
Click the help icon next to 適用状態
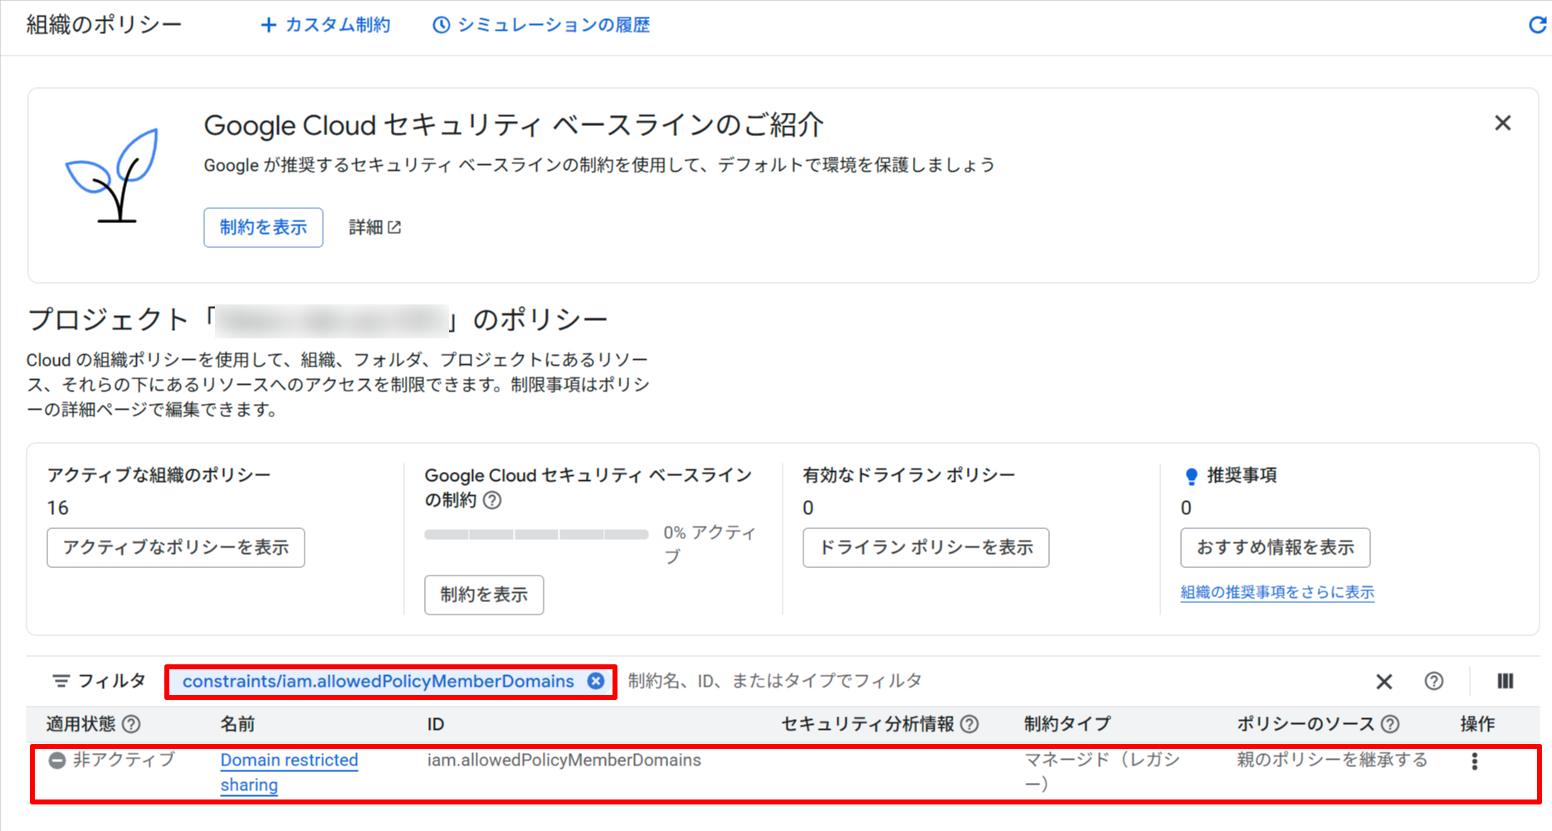pyautogui.click(x=133, y=723)
